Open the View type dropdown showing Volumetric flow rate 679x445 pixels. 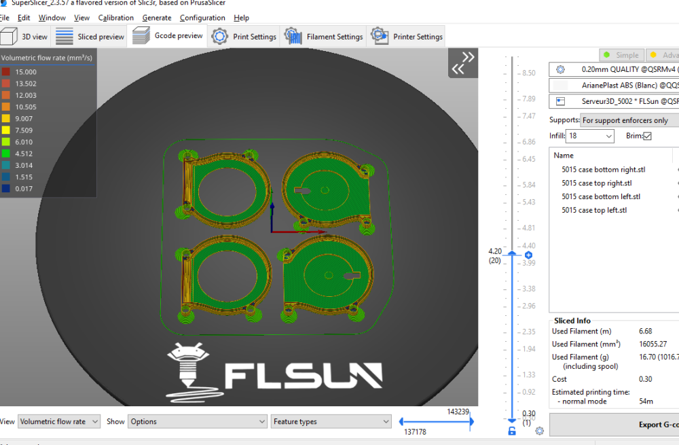[59, 422]
